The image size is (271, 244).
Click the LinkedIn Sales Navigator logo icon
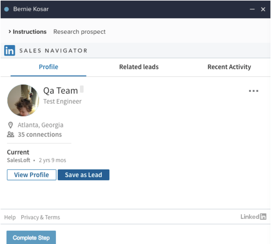[x=9, y=50]
